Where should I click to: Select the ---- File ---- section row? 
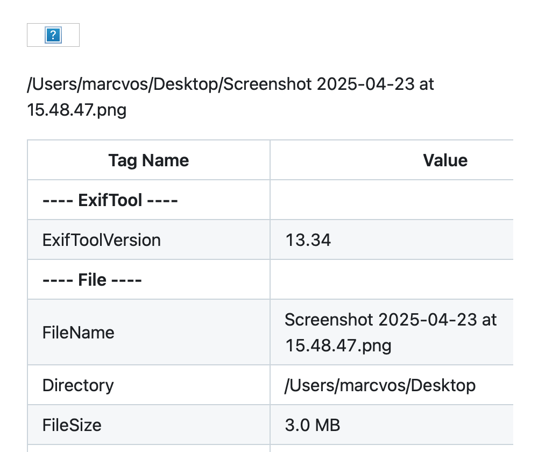pos(92,280)
